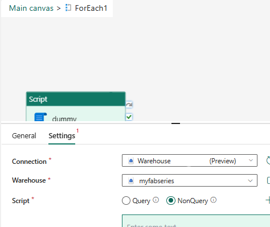Click the blue script icon on dummy activity
The image size is (270, 227).
[x=40, y=117]
